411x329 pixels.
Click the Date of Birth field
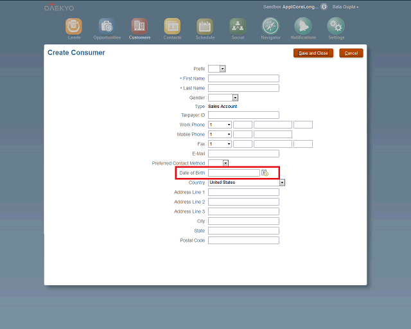click(234, 173)
